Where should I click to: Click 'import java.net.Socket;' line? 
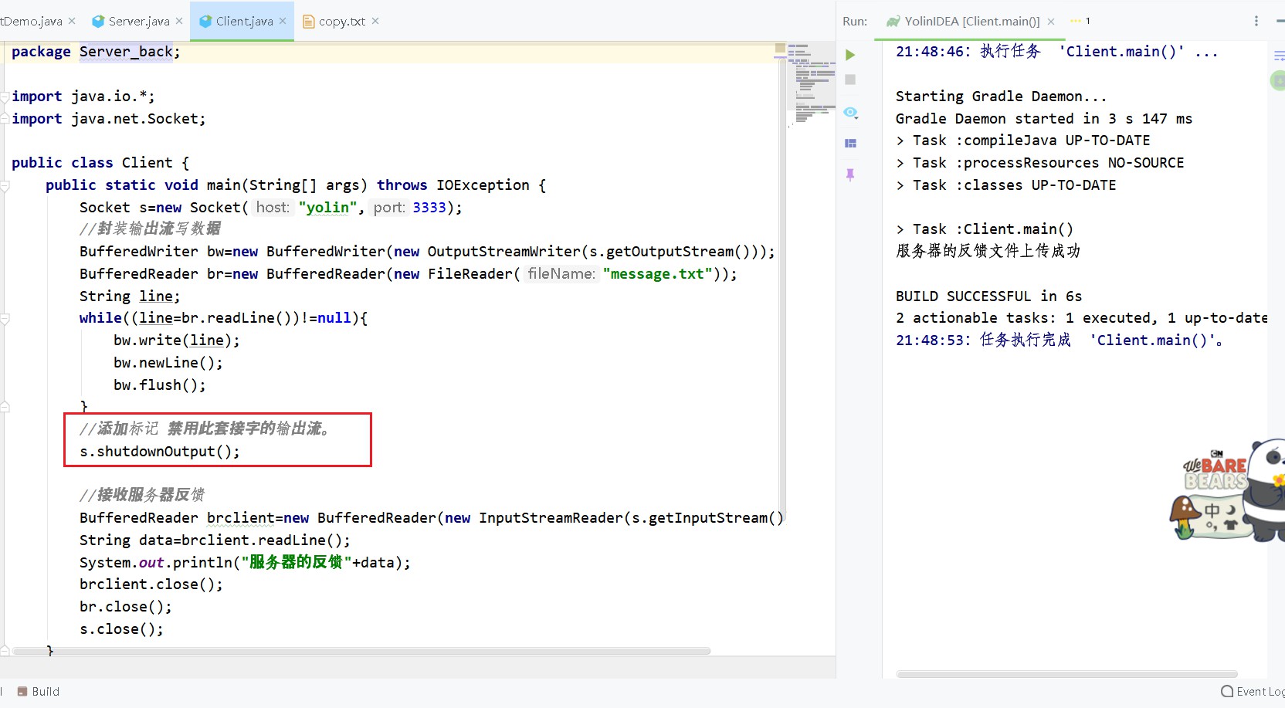point(109,119)
